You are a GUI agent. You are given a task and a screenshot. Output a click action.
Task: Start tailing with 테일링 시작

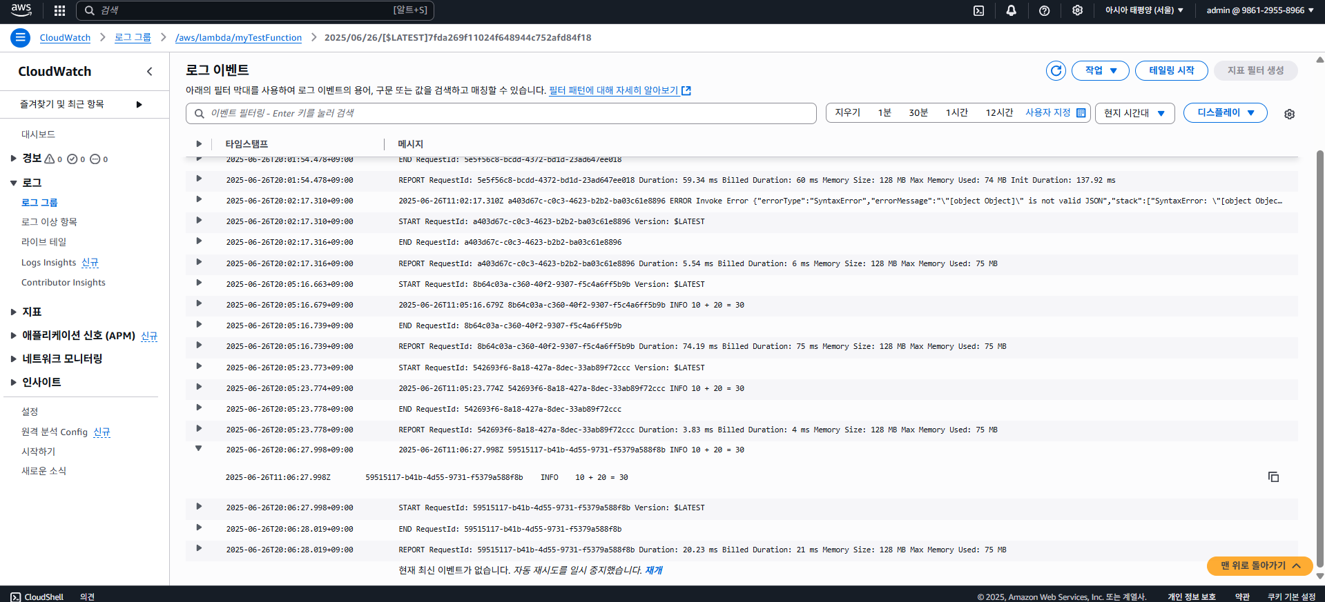1171,70
